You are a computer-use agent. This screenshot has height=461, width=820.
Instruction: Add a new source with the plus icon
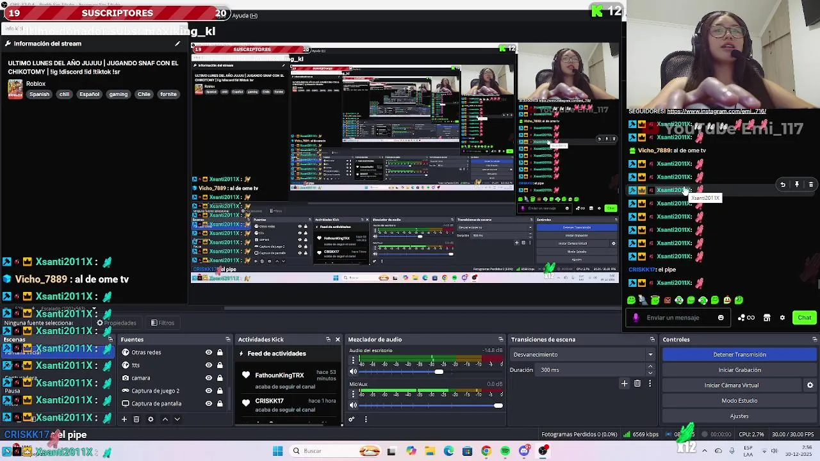[124, 419]
